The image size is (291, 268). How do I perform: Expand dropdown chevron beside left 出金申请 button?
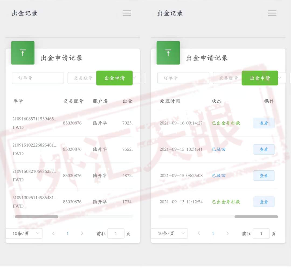click(134, 78)
